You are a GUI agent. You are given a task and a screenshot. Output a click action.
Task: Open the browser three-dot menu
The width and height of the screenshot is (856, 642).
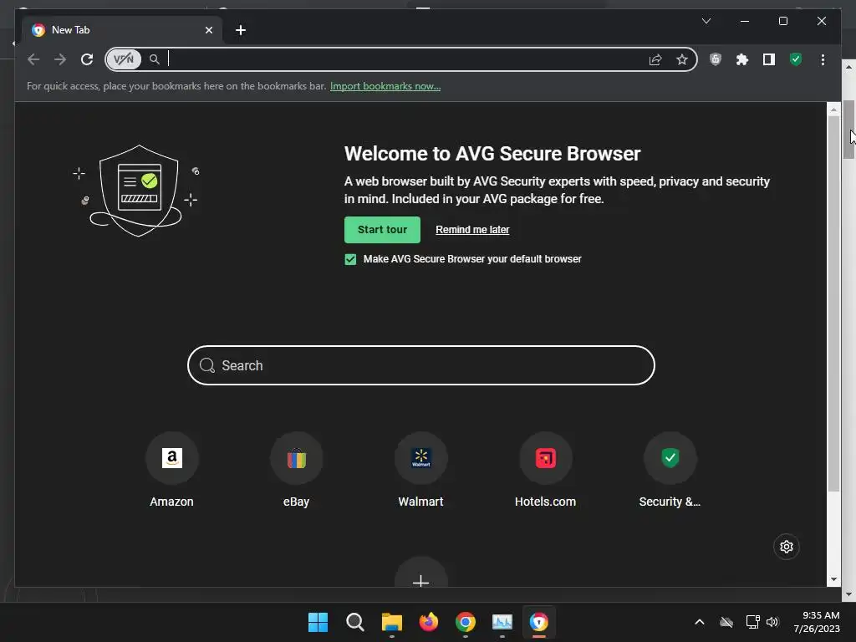(x=823, y=59)
